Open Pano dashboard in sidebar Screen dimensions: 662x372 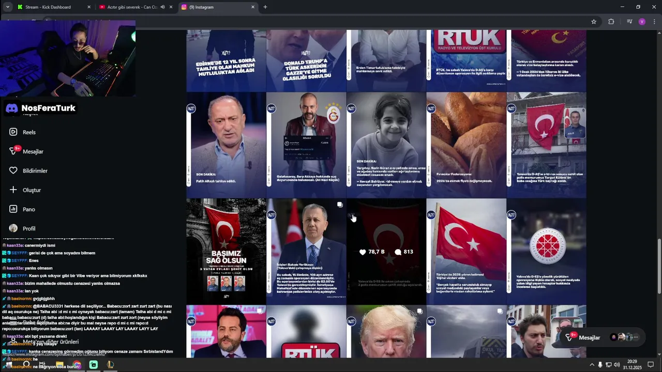click(x=22, y=209)
